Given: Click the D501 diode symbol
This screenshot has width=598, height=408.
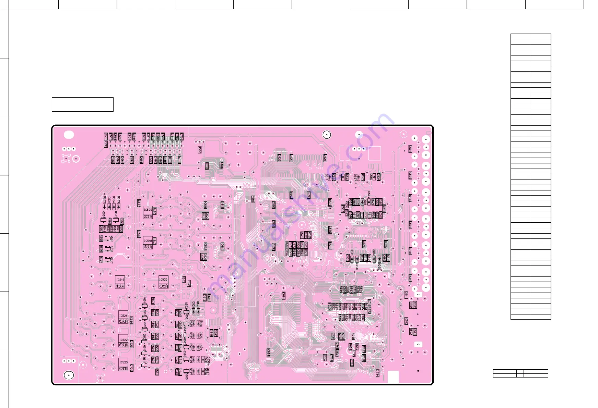Looking at the screenshot, I should [x=352, y=259].
